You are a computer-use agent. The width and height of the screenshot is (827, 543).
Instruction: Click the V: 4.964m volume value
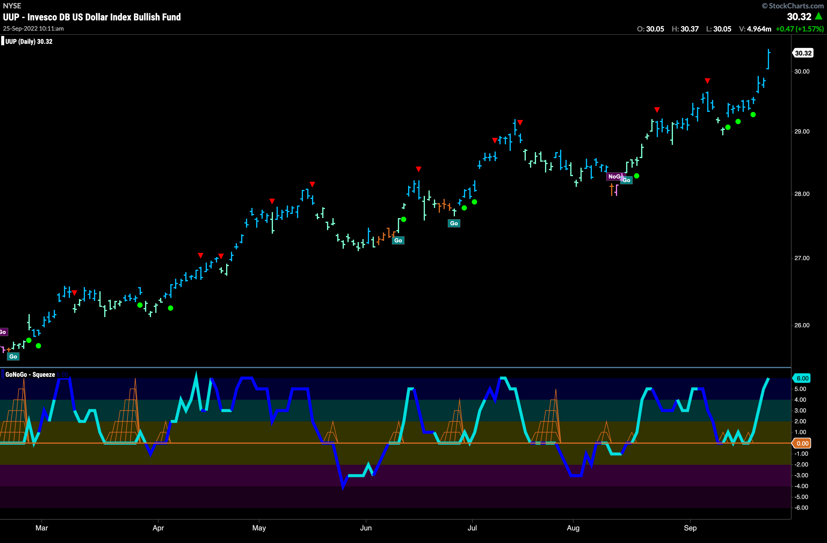coord(755,29)
